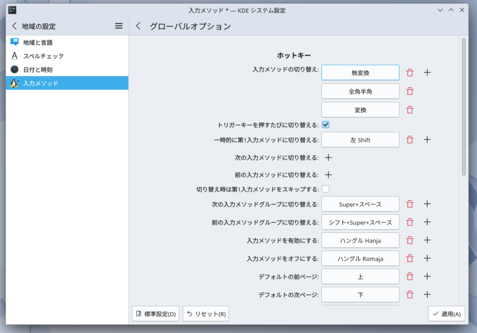Uncheck トリガーキーを押すたびに切り替える checkbox
This screenshot has height=333, width=477.
pyautogui.click(x=326, y=125)
